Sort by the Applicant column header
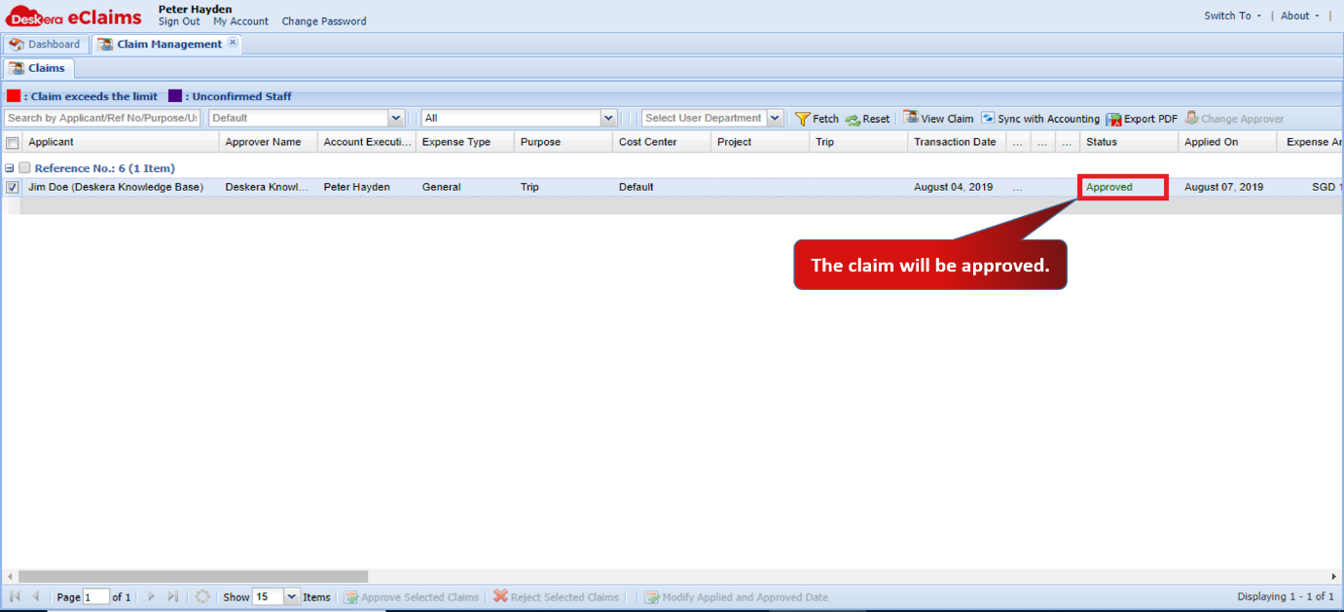The height and width of the screenshot is (612, 1344). point(121,142)
